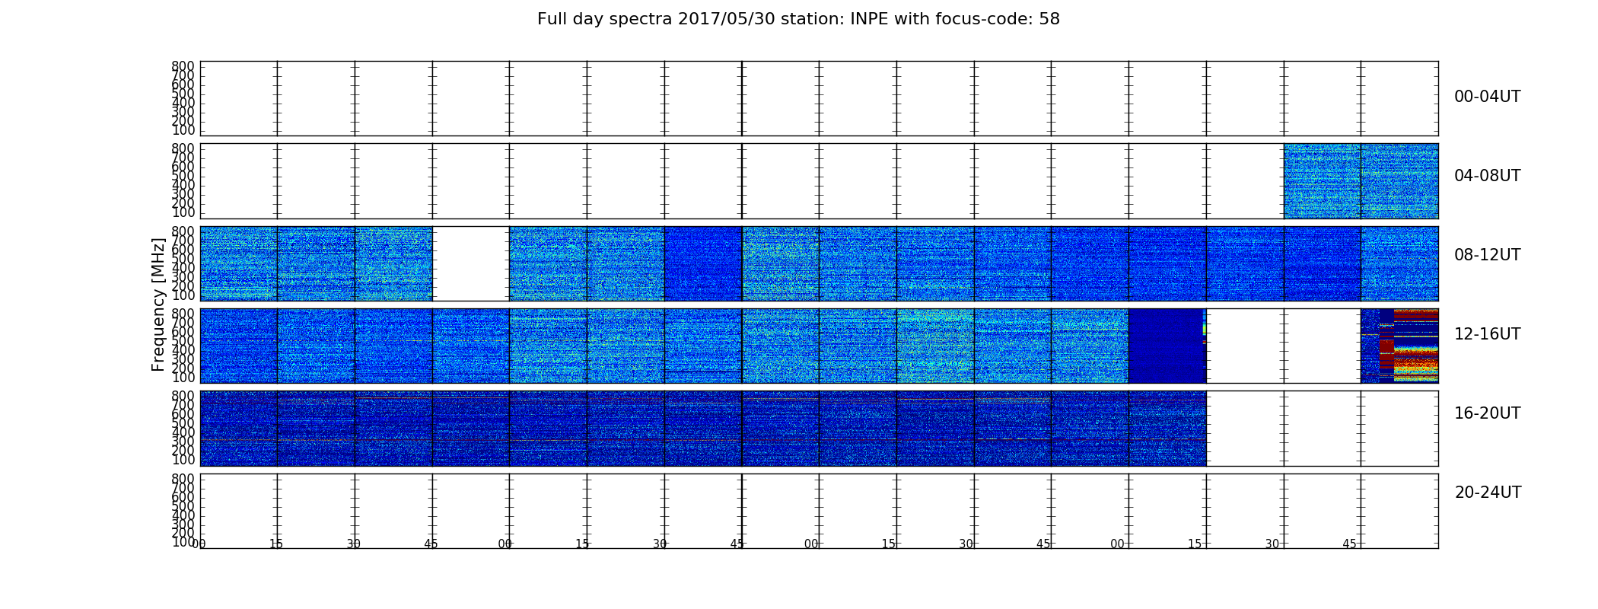Select the 08:30 spectrum in 08-12UT row
This screenshot has height=609, width=1598.
click(393, 263)
